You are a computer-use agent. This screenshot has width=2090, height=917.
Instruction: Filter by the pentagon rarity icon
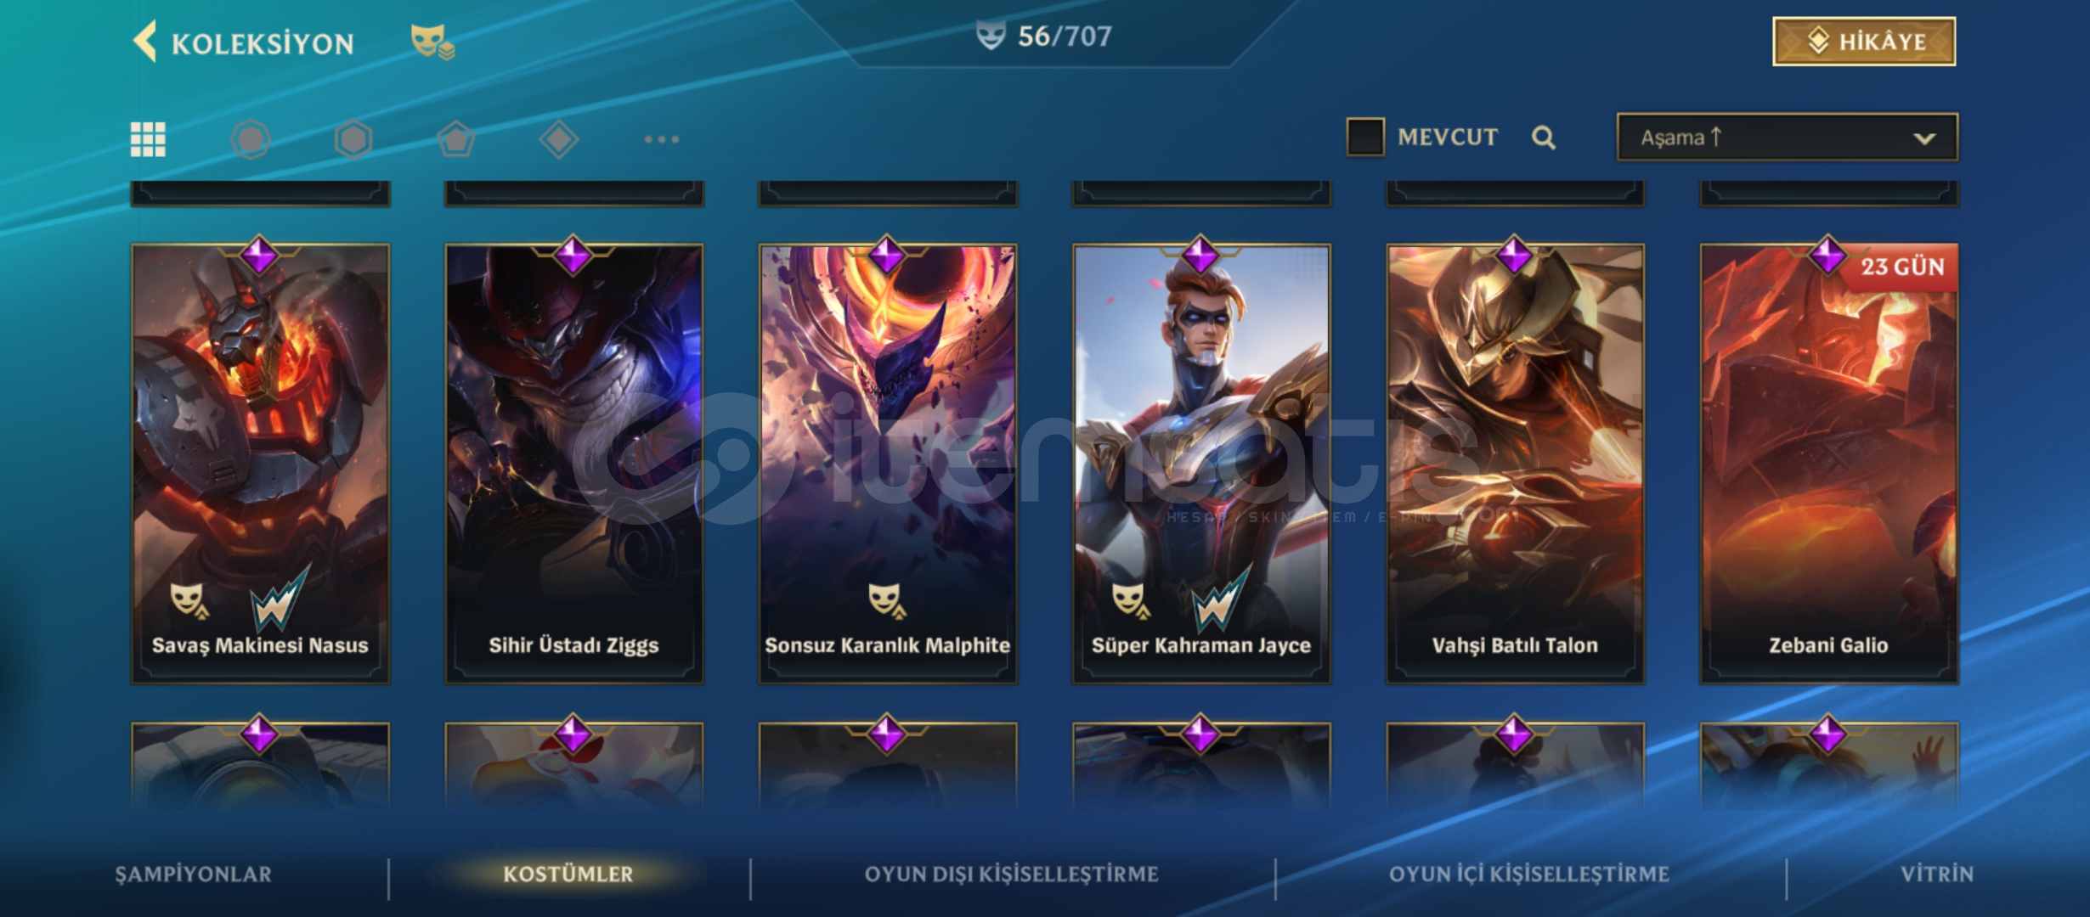[456, 139]
